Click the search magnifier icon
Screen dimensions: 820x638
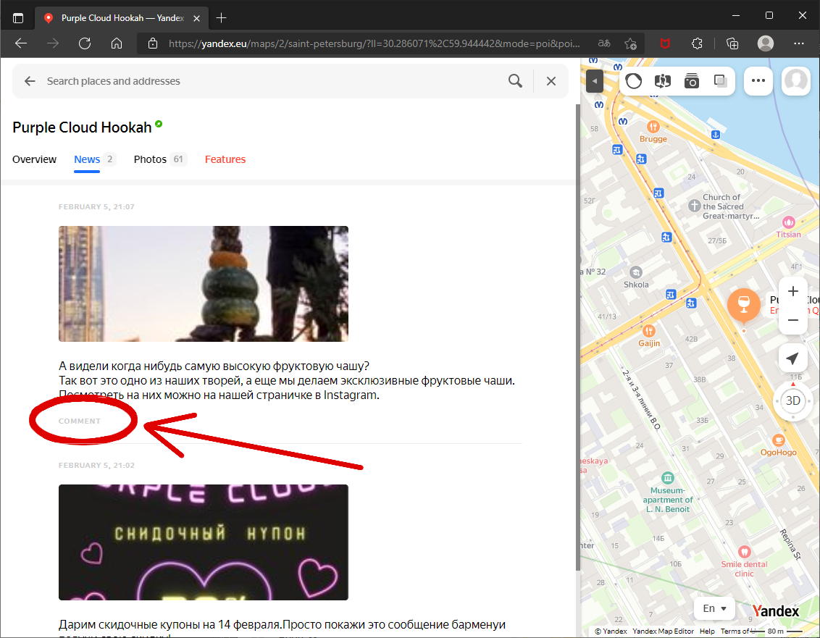pyautogui.click(x=515, y=80)
